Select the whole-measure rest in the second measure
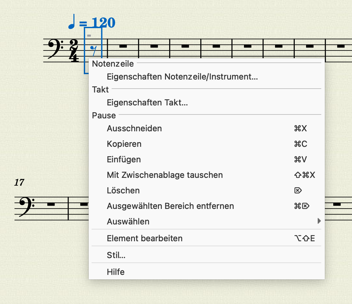The width and height of the screenshot is (352, 304). pos(123,46)
